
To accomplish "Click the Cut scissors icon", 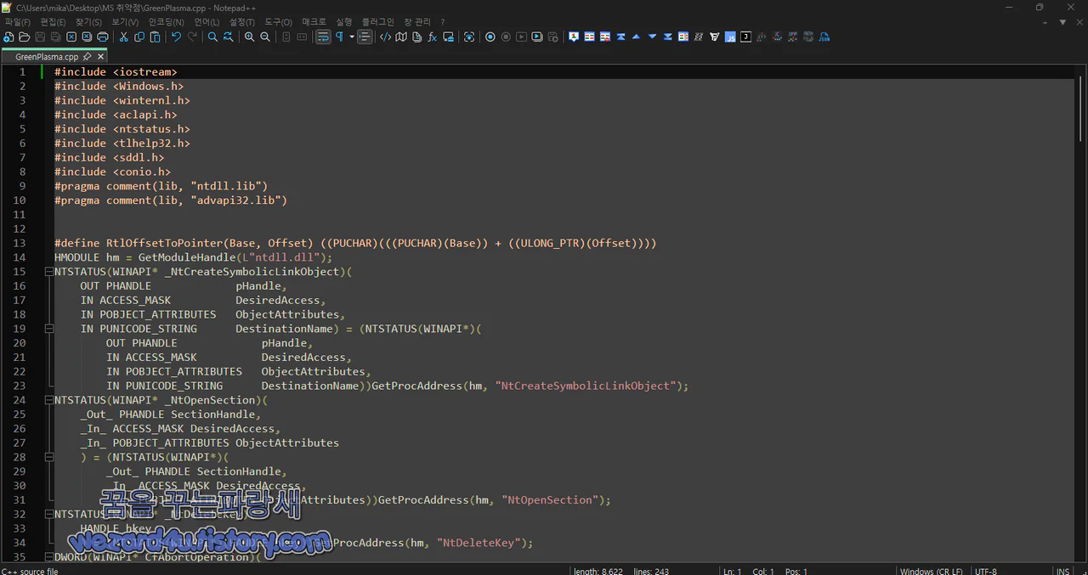I will point(123,37).
